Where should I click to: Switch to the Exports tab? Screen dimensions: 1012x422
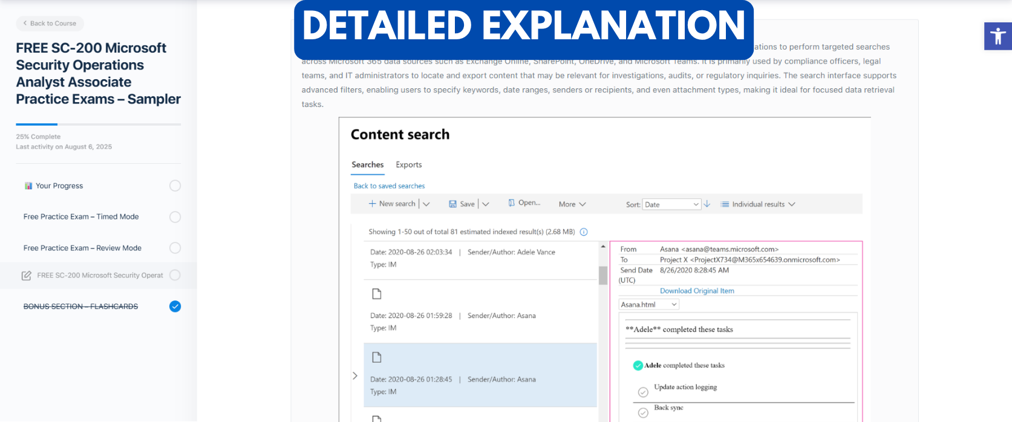click(408, 164)
